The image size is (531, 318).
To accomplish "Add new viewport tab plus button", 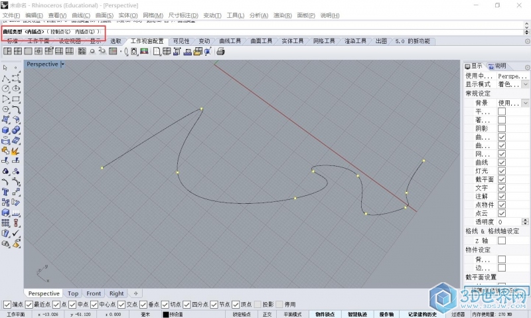I will click(136, 293).
